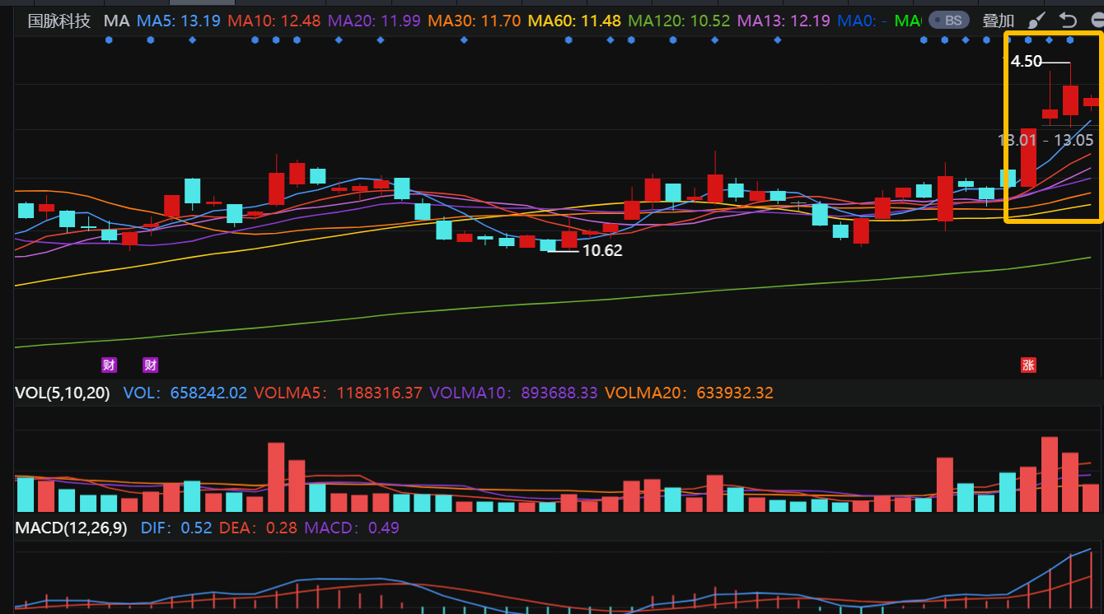Select the MA60: 11.48 value
The height and width of the screenshot is (614, 1104).
[x=574, y=21]
